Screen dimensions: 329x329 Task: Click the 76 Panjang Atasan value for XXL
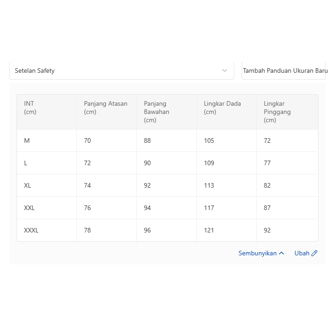tap(87, 208)
